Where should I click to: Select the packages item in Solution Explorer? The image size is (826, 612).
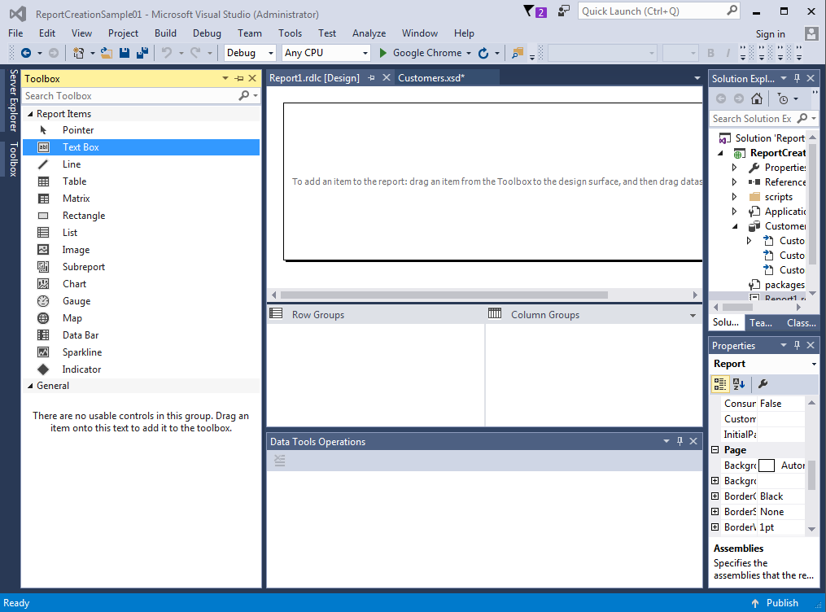click(x=784, y=285)
